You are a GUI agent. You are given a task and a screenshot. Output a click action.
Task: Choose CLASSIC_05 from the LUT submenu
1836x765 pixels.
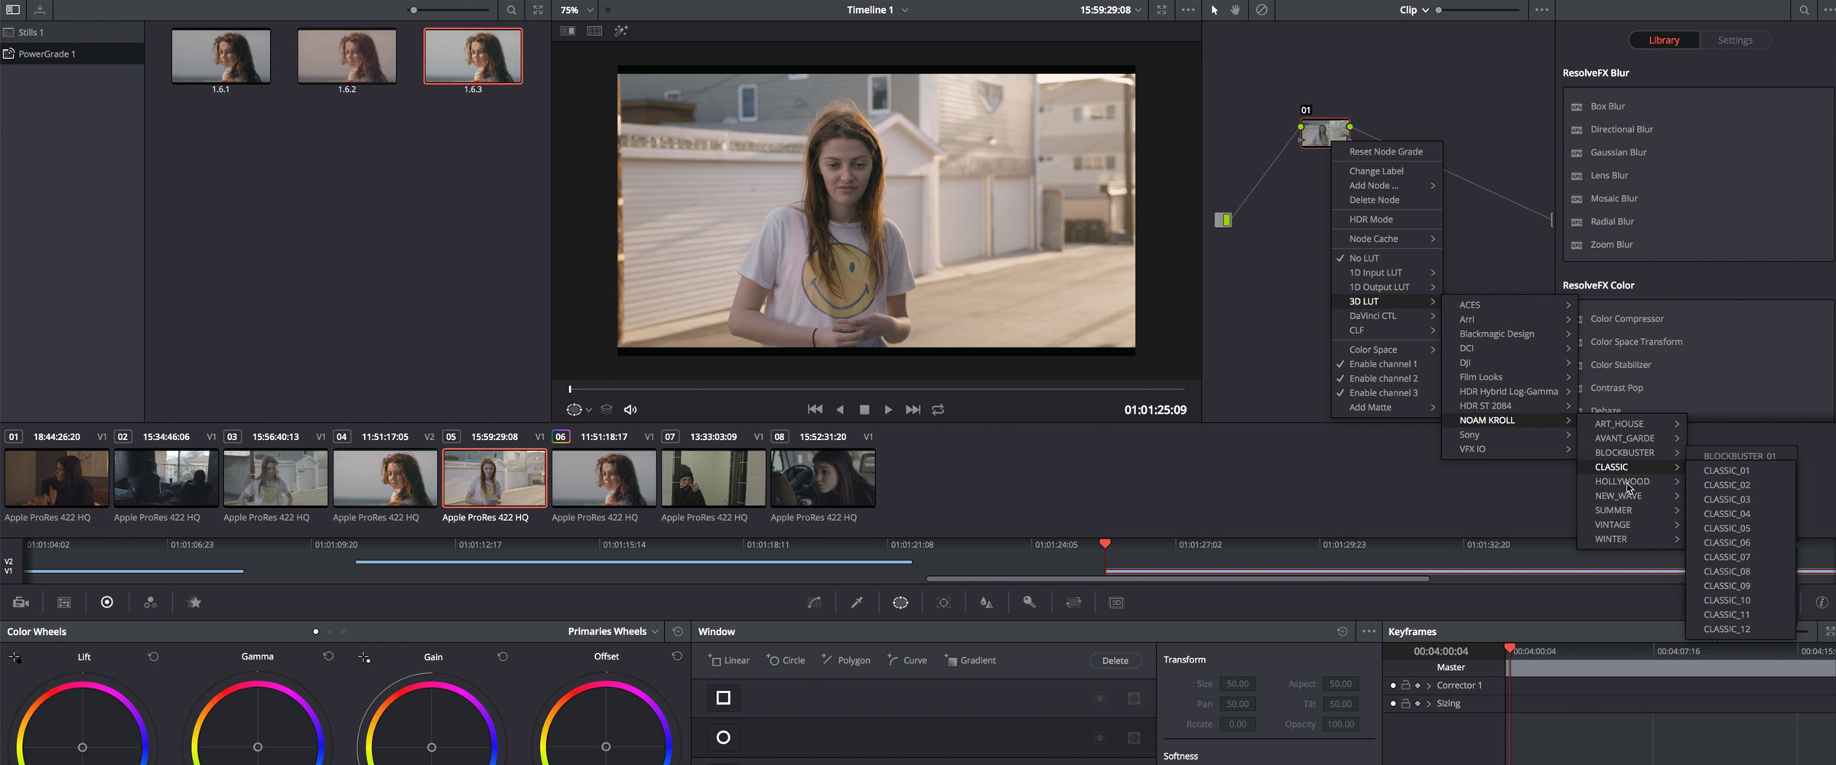point(1727,529)
